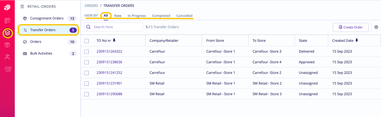Open the package box icon in sidebar

(x=7, y=45)
